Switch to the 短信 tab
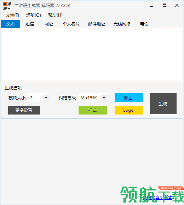 point(30,24)
